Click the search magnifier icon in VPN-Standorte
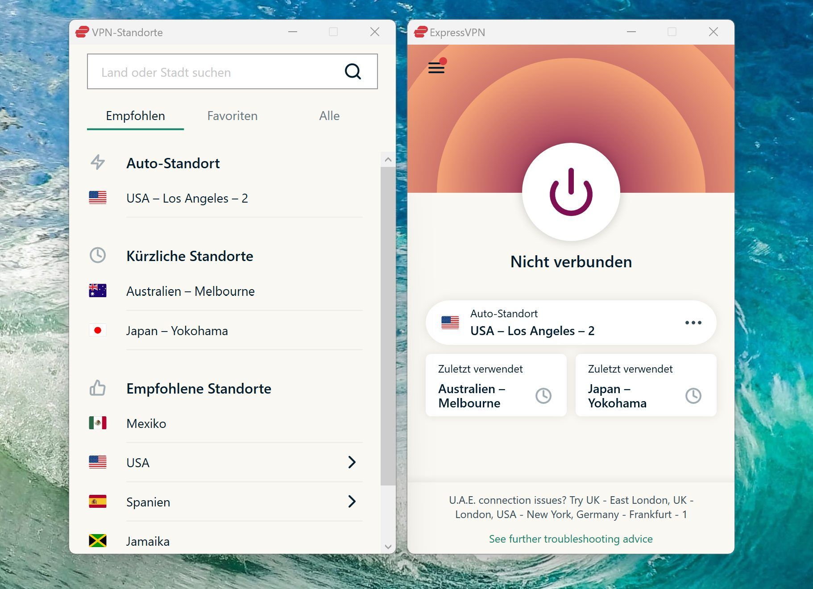The height and width of the screenshot is (589, 813). [353, 71]
